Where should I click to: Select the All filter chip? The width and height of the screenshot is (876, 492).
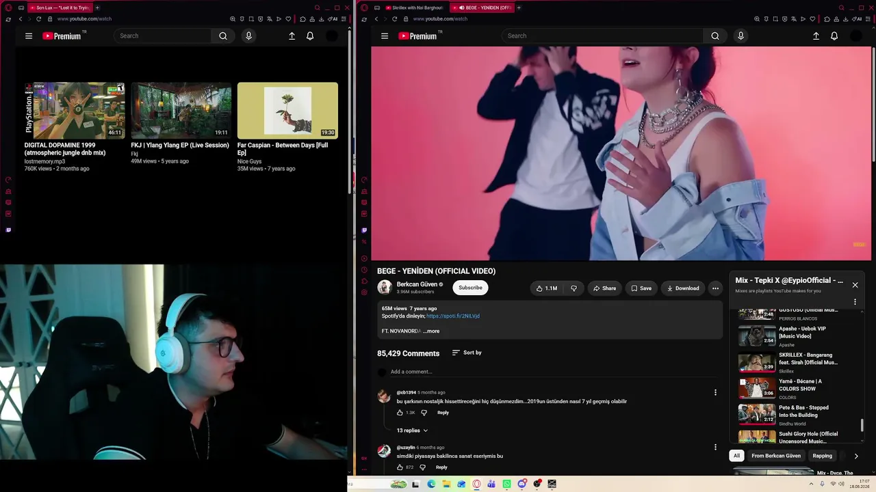737,456
